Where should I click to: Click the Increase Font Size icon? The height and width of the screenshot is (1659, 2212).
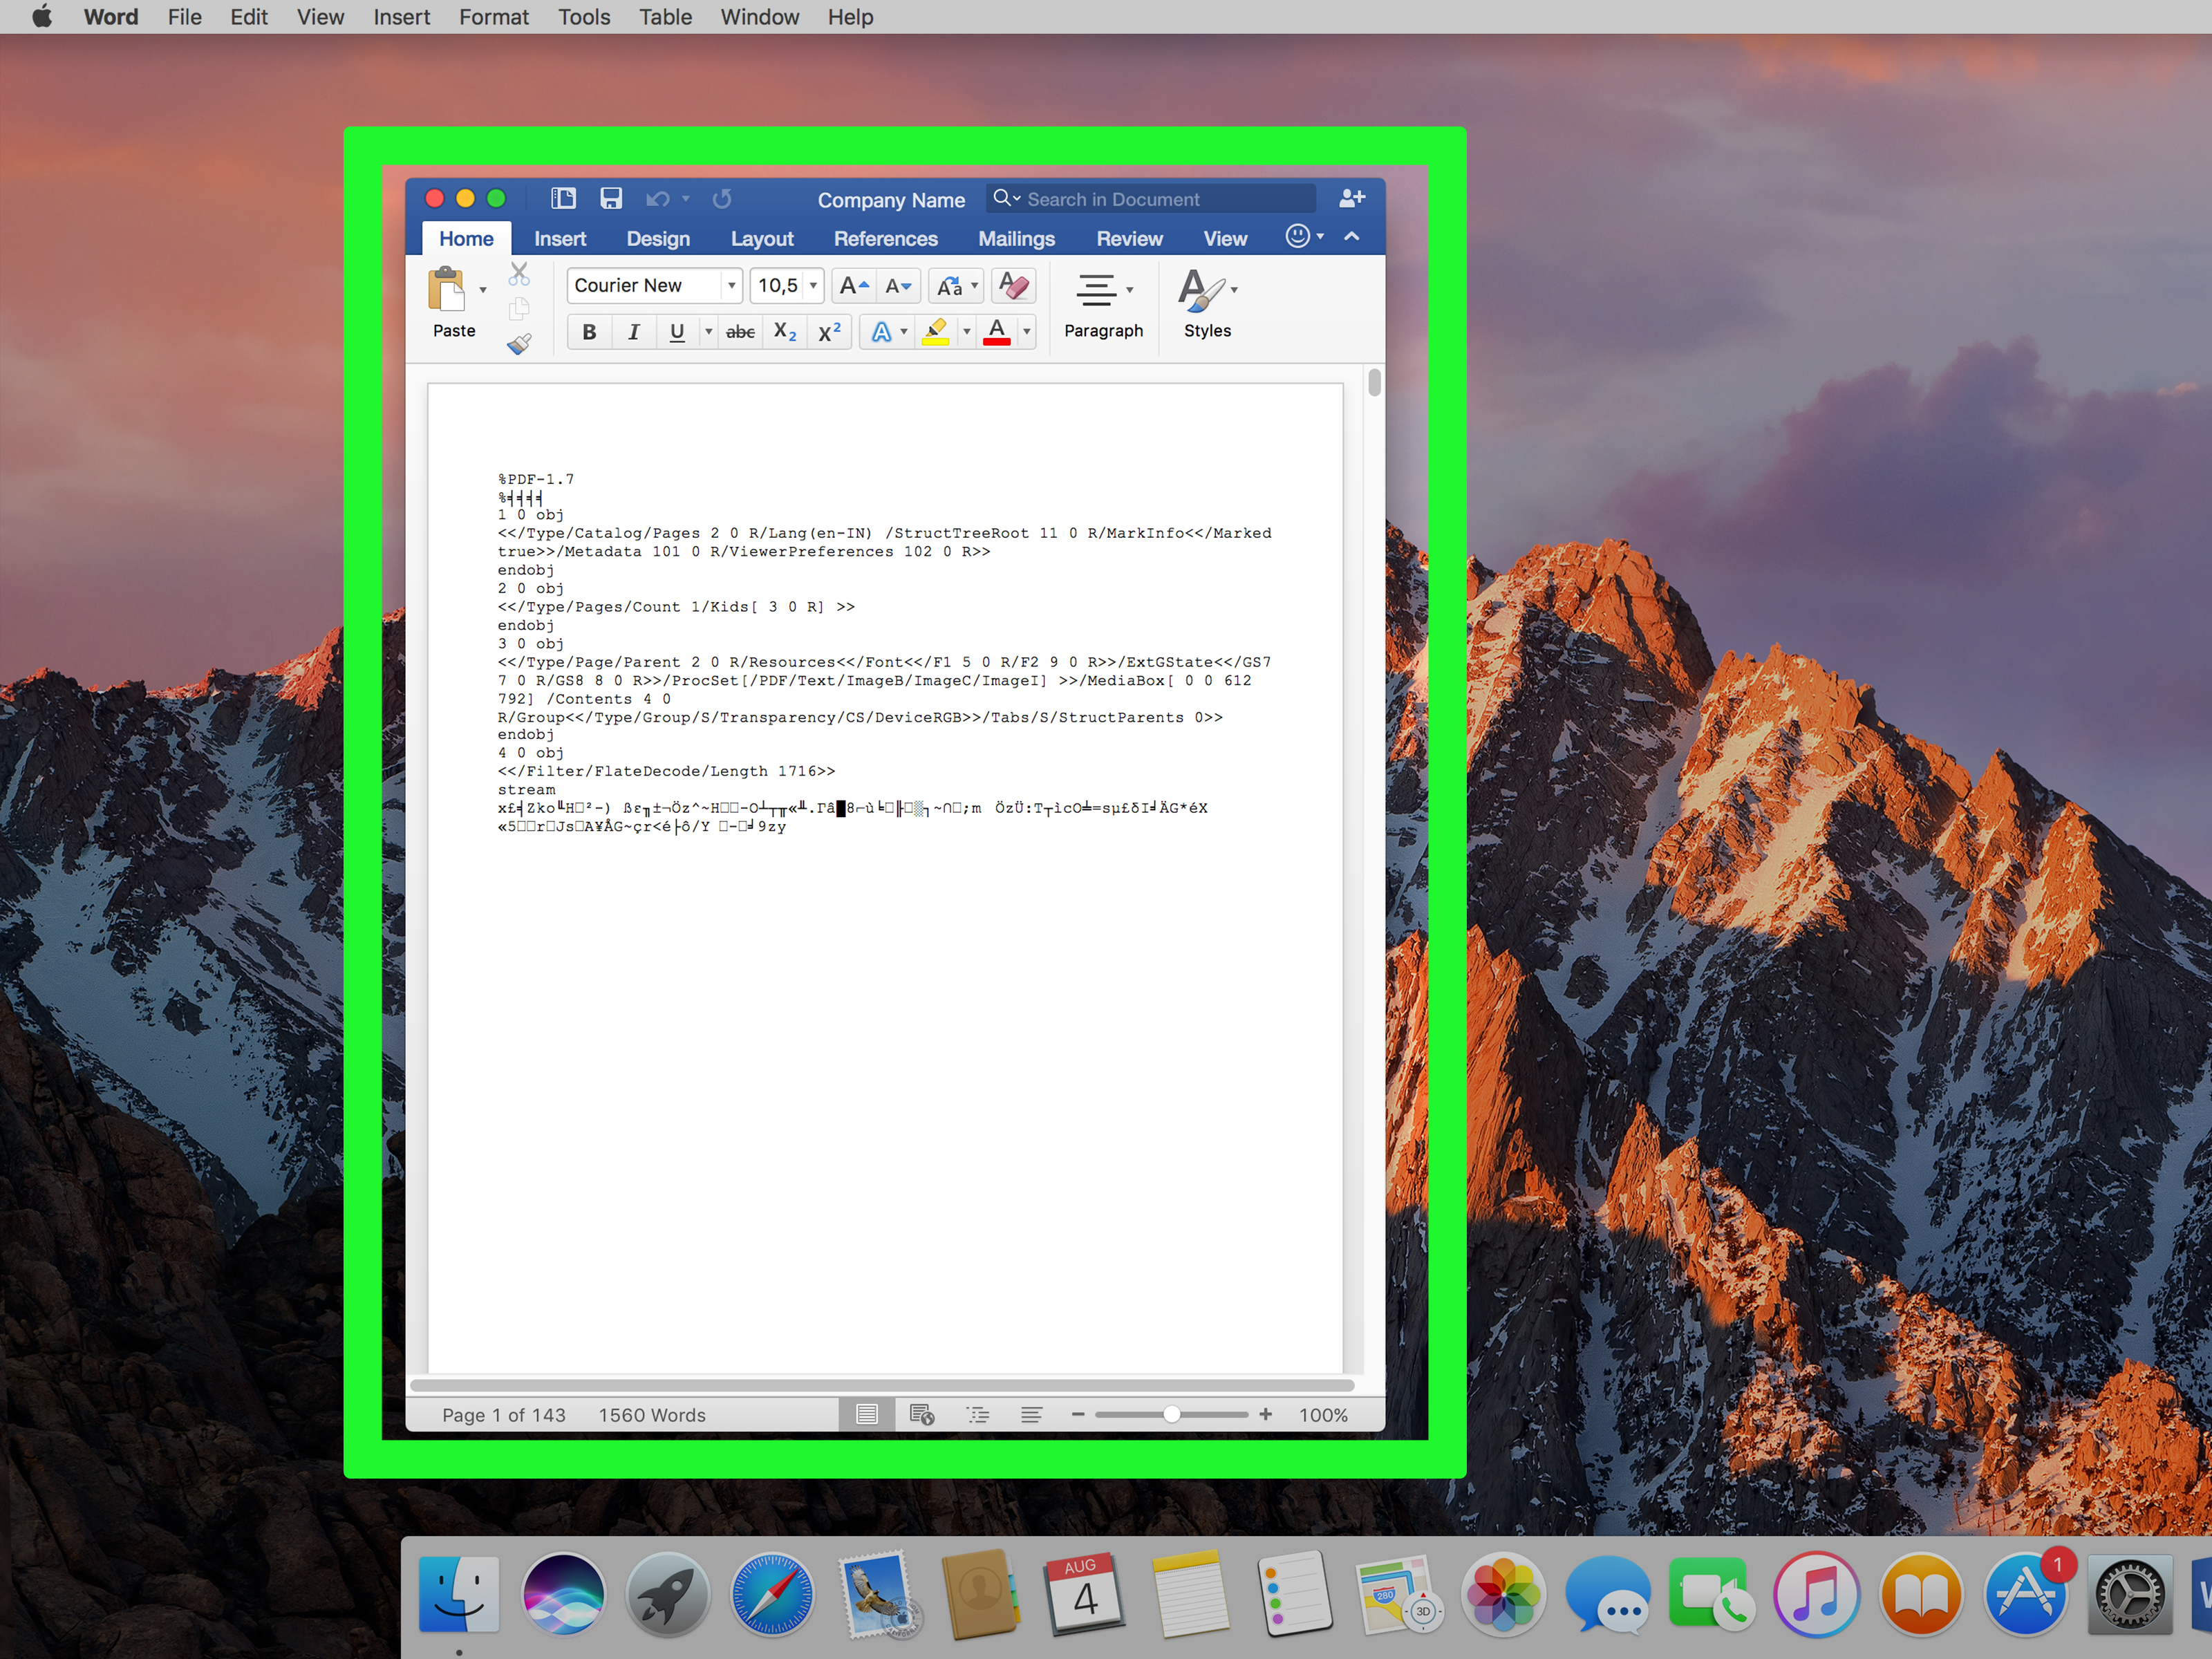click(852, 286)
